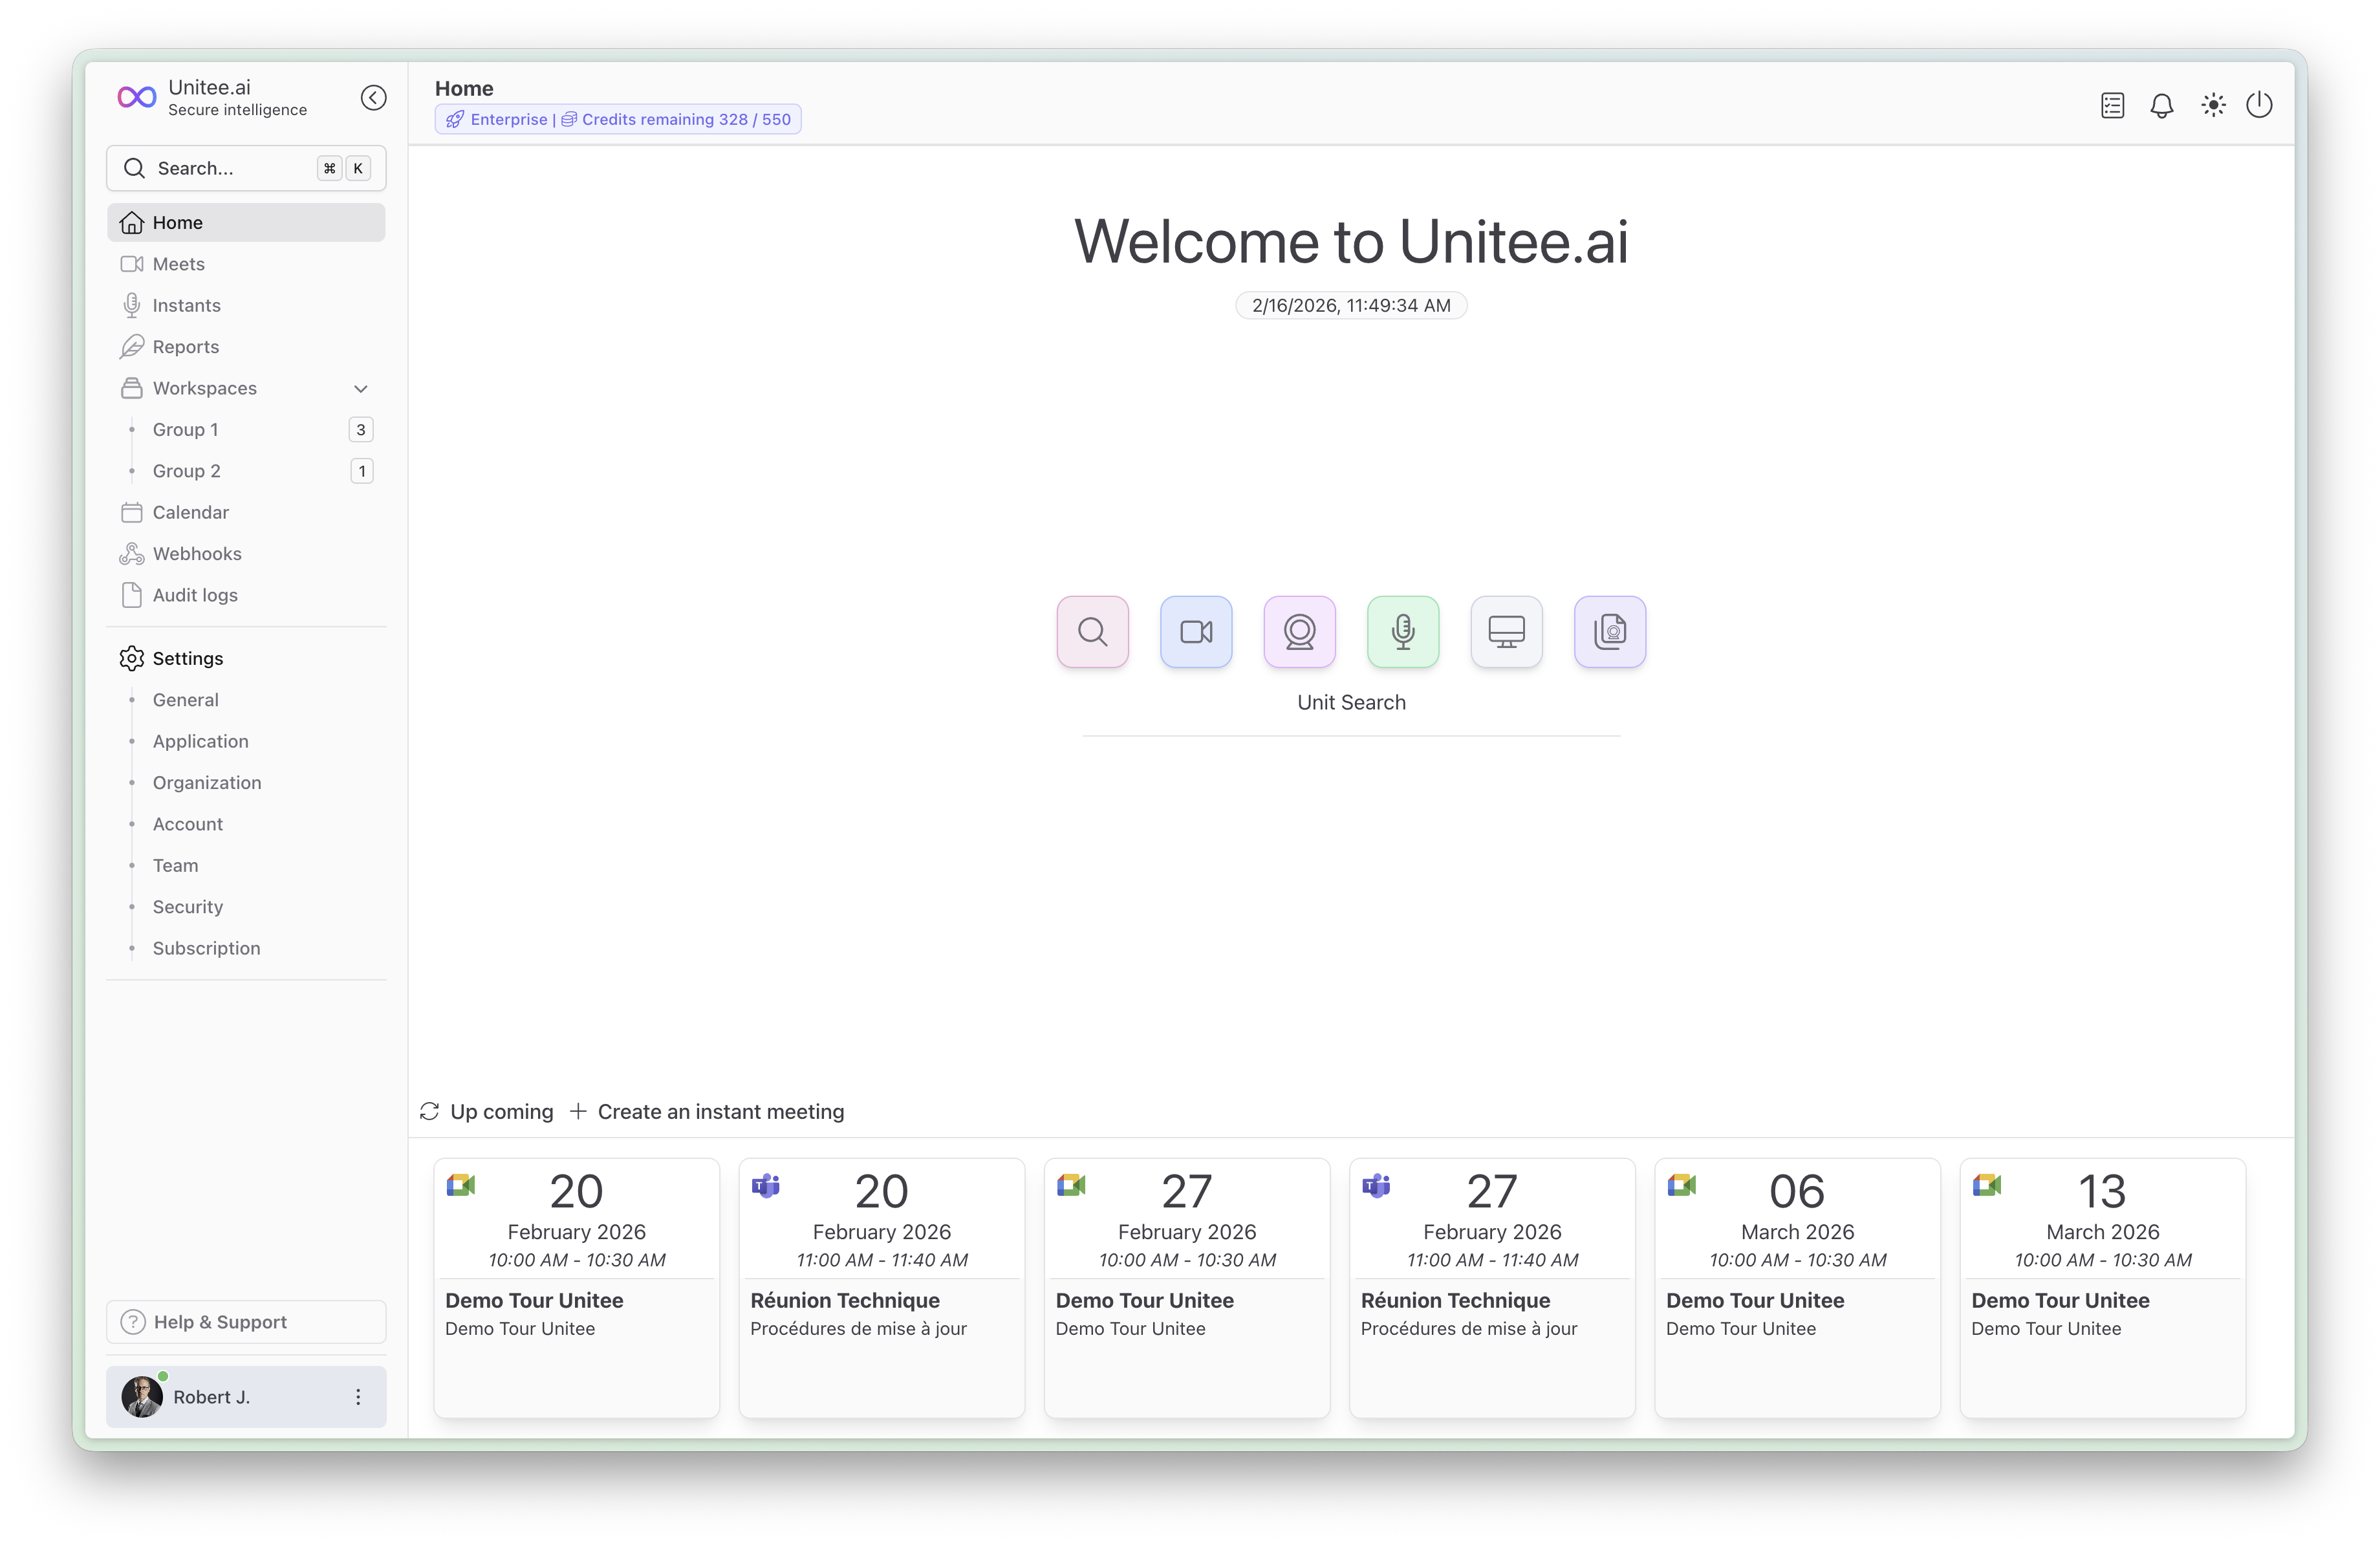Screen dimensions: 2380x1547
Task: Click Robert J. avatar photo
Action: click(142, 1397)
